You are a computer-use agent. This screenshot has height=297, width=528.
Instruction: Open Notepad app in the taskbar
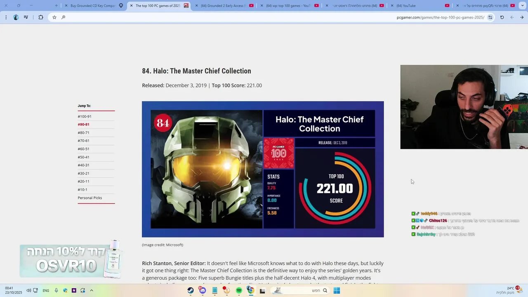click(214, 290)
